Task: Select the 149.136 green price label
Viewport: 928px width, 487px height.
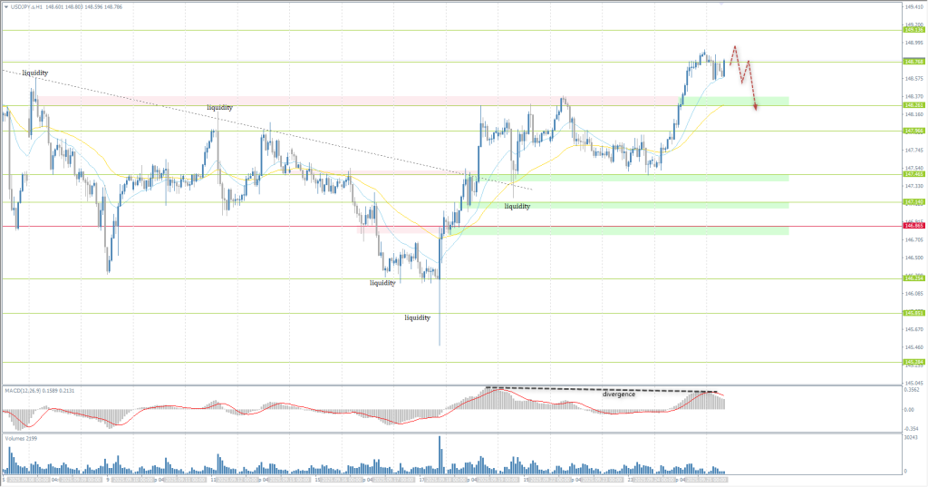Action: 913,30
